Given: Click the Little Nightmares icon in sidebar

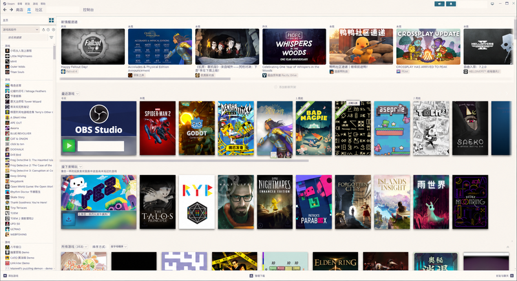Looking at the screenshot, I should pos(7,56).
